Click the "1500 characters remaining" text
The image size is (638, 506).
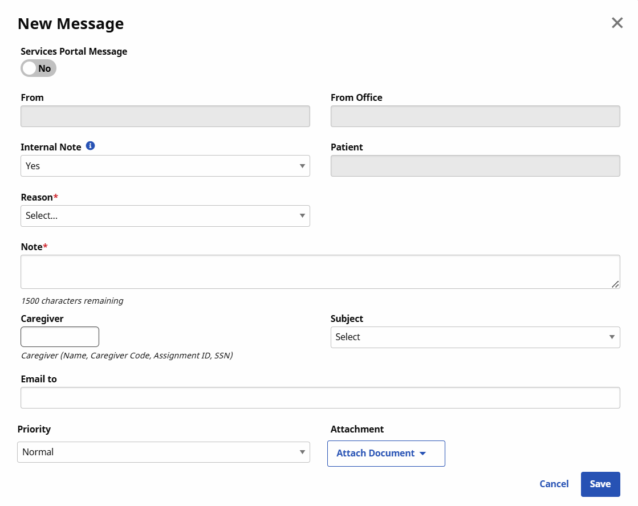pyautogui.click(x=72, y=301)
